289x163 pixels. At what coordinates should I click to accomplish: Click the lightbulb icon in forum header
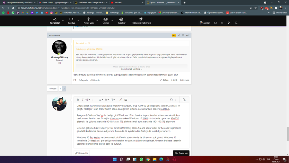pyautogui.click(x=229, y=23)
